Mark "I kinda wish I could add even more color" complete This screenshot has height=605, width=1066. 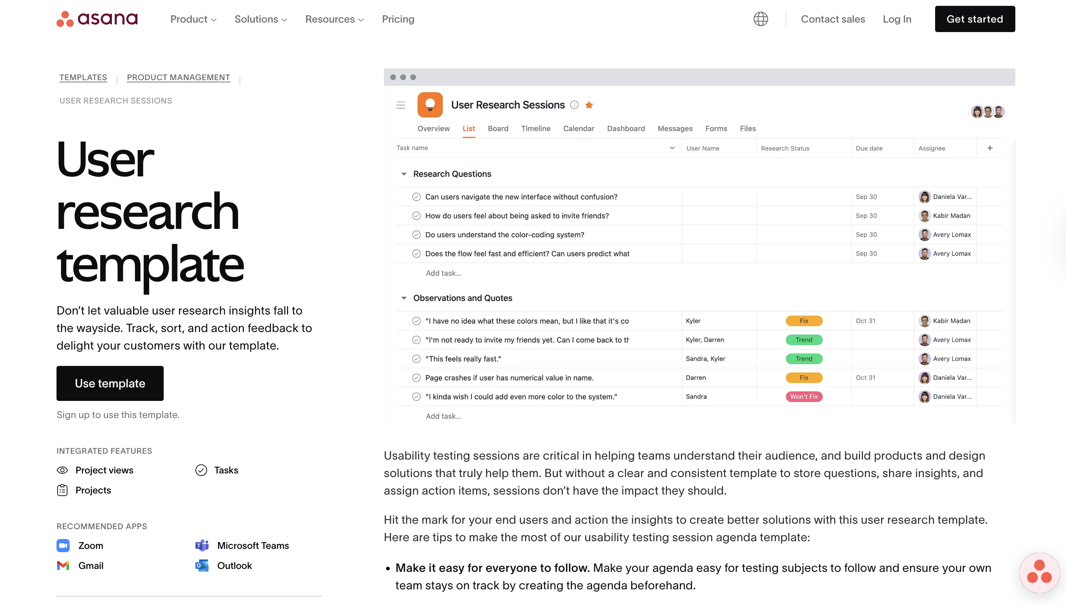[x=416, y=397]
